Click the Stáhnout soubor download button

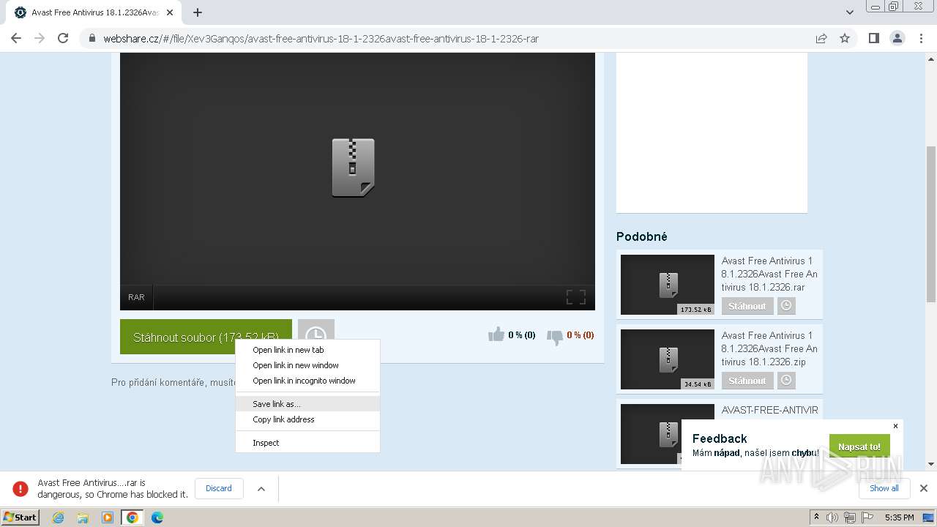206,337
